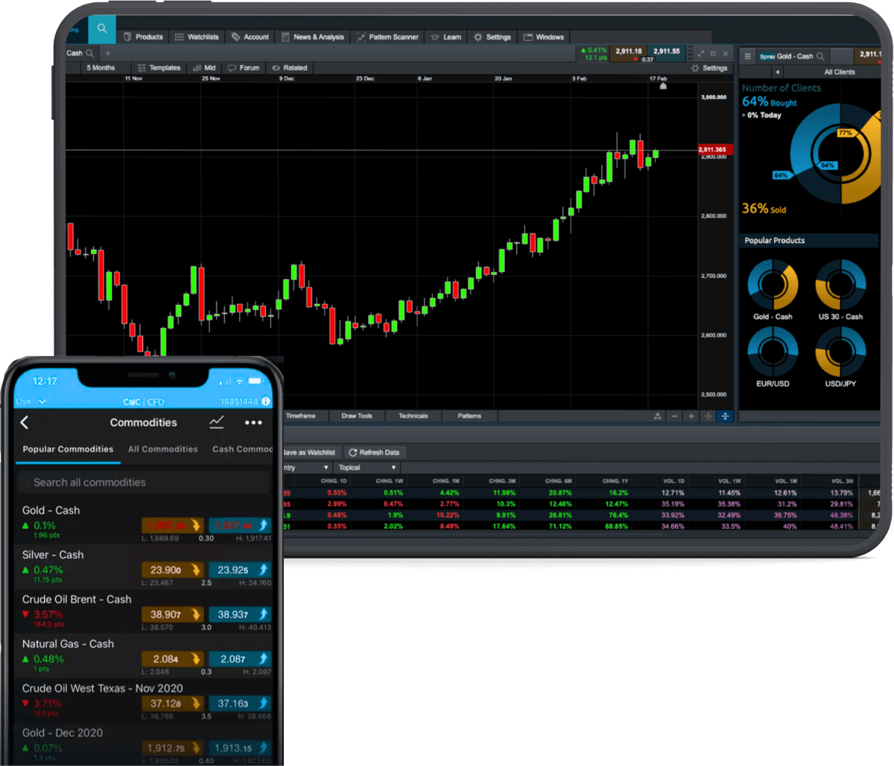Select the Forum icon above the chart

pyautogui.click(x=244, y=67)
